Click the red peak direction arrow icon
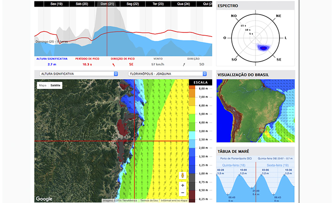The image size is (334, 203). pos(114,64)
